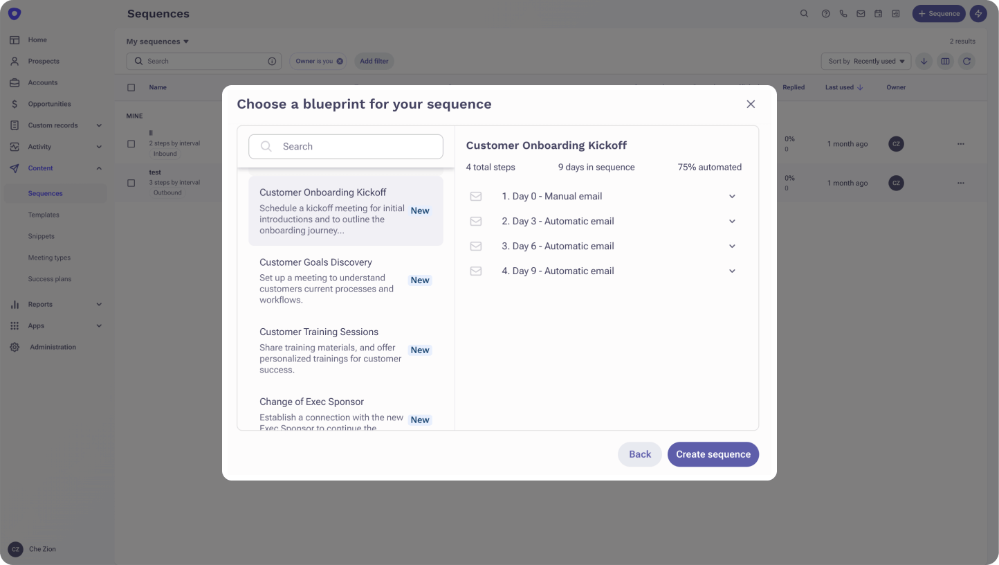Open Administration via the gear icon
Screen dimensions: 999x565
point(52,347)
